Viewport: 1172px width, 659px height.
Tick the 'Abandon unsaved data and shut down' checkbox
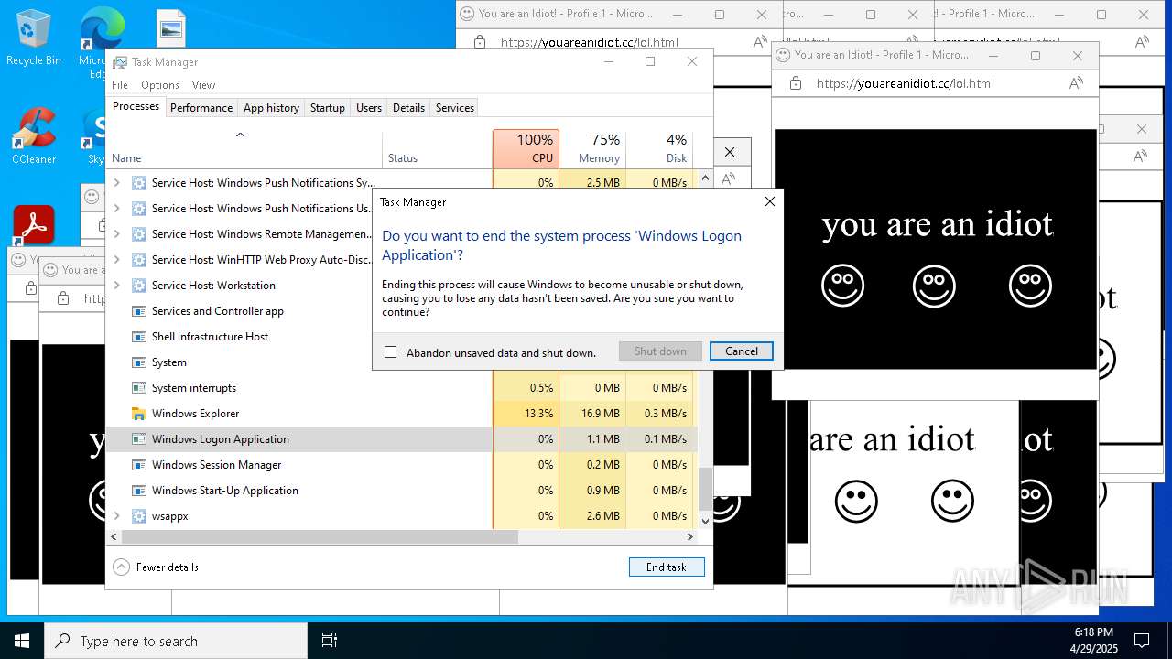click(x=391, y=352)
